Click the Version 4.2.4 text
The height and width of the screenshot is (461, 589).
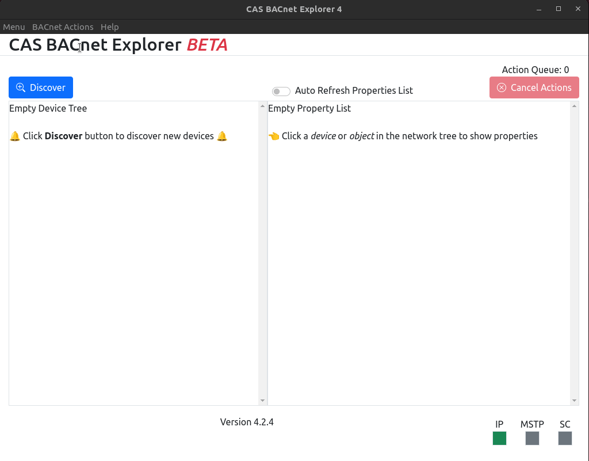pyautogui.click(x=247, y=422)
